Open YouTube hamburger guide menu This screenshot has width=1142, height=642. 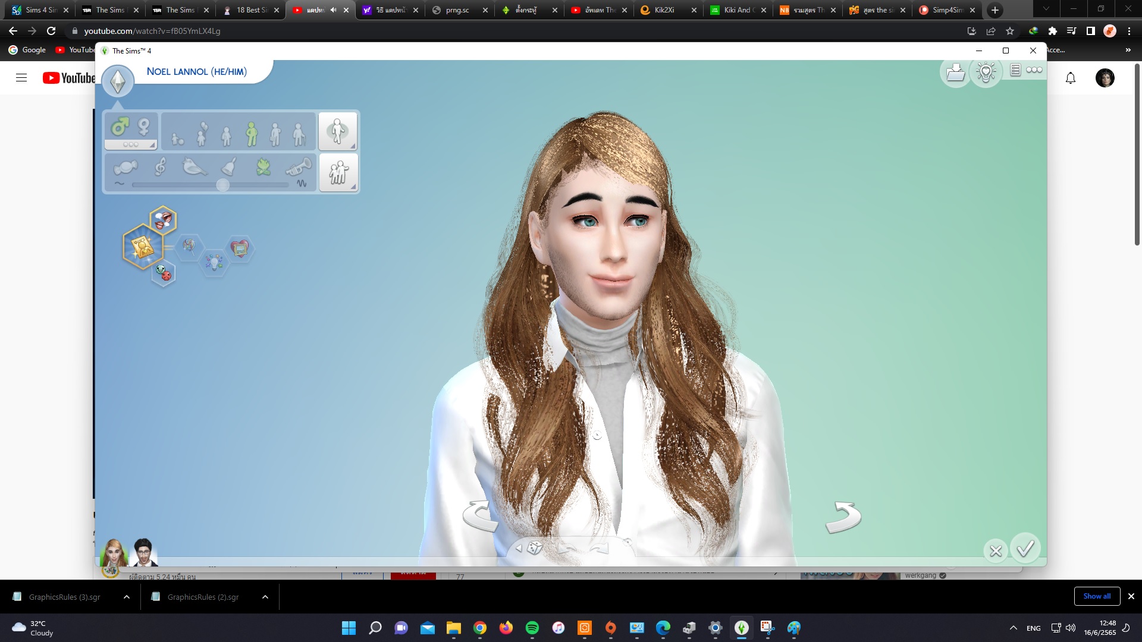(21, 78)
